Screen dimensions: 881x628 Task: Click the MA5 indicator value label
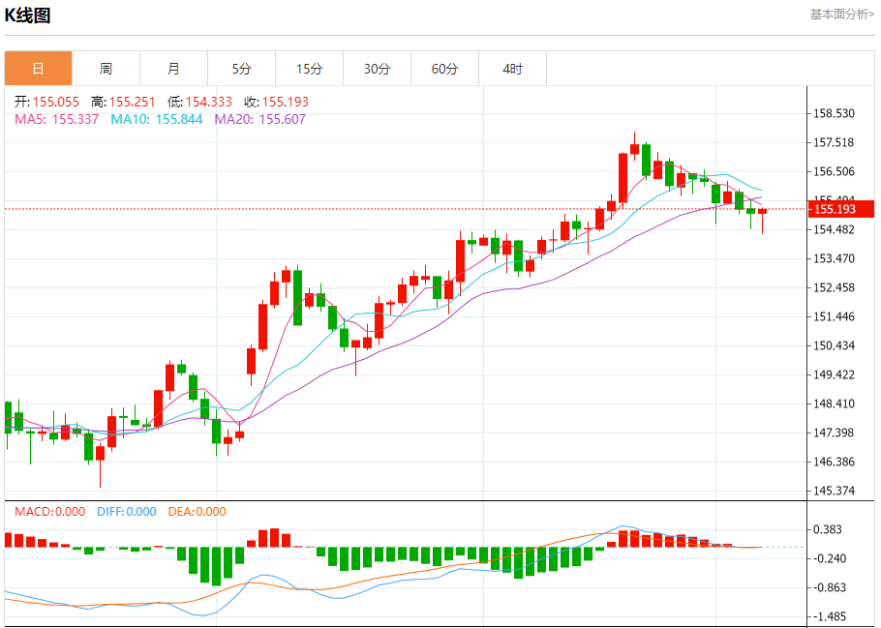(56, 119)
